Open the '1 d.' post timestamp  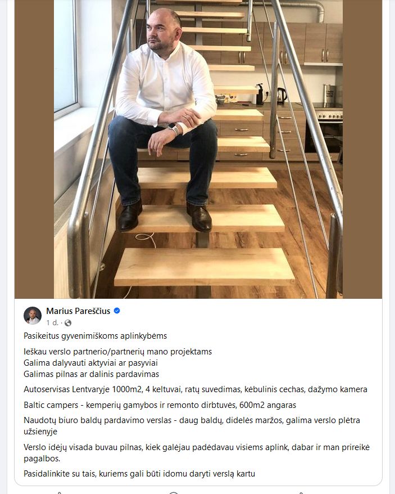(52, 322)
